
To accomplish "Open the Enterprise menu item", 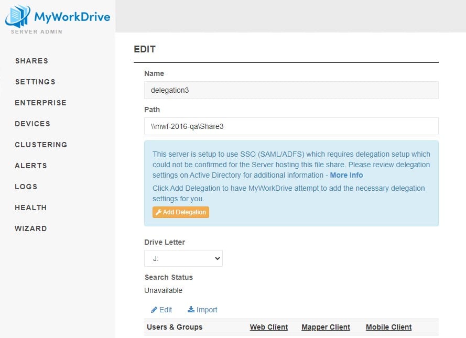I will click(40, 103).
